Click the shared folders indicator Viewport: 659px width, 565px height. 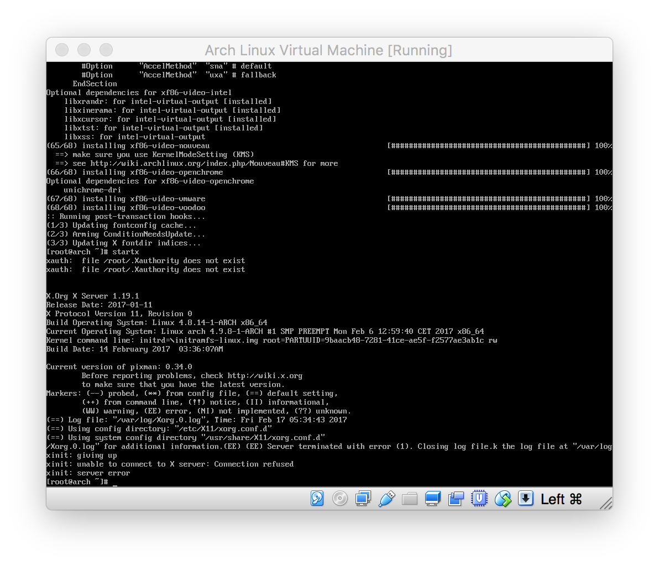click(410, 499)
